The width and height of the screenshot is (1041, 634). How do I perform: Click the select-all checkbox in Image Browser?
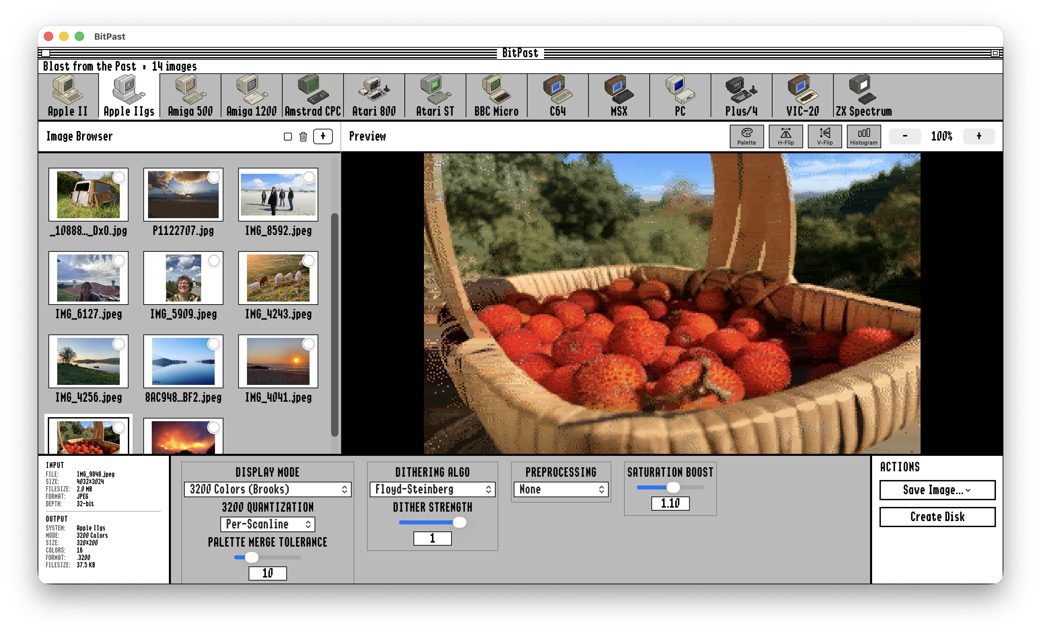pyautogui.click(x=288, y=136)
